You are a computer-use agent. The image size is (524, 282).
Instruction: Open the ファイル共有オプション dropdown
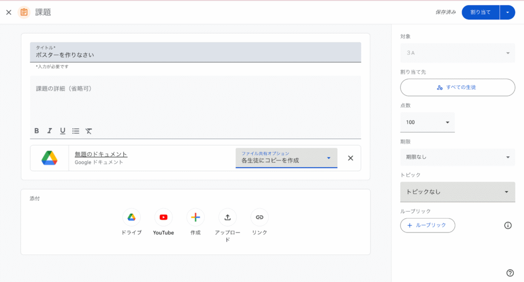tap(286, 158)
